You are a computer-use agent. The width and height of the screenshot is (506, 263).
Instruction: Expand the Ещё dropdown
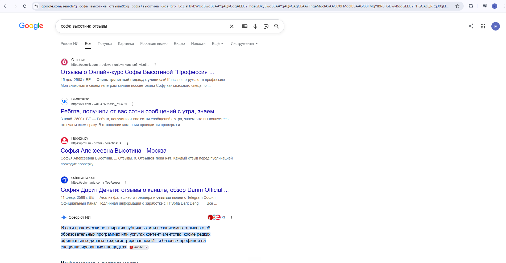point(218,44)
